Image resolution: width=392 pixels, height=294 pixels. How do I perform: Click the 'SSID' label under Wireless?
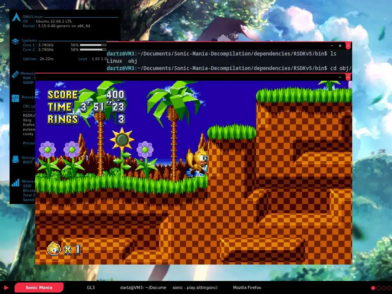(x=27, y=186)
